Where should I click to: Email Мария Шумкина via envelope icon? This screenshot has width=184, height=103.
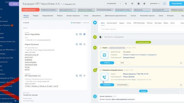click(80, 44)
